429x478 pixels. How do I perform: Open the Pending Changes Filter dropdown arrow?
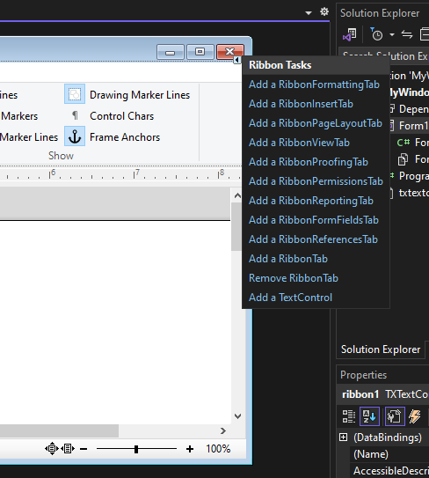tap(392, 34)
